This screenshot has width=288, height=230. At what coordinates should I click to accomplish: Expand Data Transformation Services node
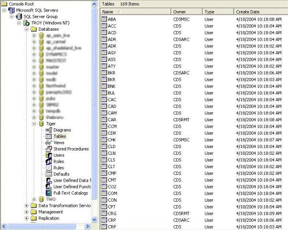[x=26, y=206]
